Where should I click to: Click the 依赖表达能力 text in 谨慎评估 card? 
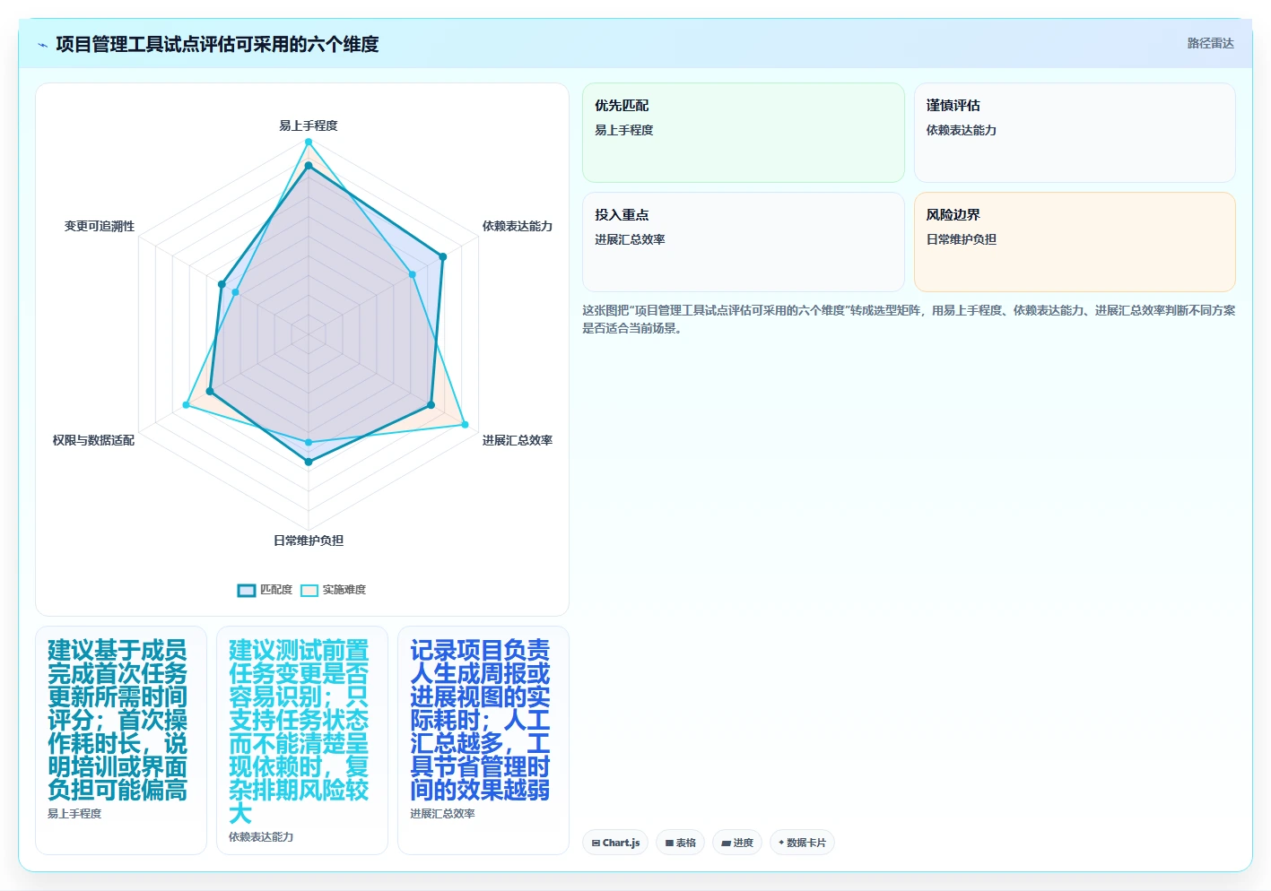point(962,130)
